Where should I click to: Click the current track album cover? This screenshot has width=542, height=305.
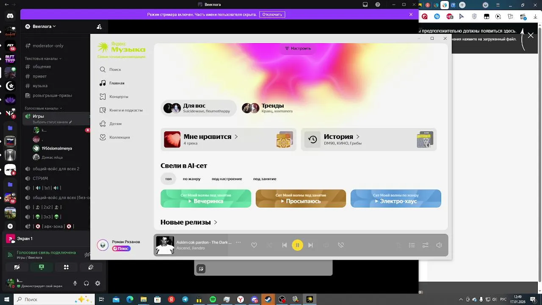(165, 245)
